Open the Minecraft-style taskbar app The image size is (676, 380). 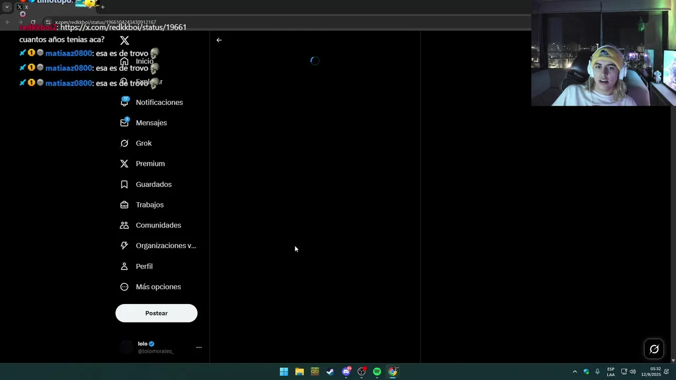[315, 372]
